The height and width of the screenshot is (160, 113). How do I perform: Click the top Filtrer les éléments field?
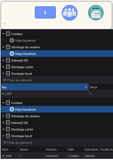point(57,80)
